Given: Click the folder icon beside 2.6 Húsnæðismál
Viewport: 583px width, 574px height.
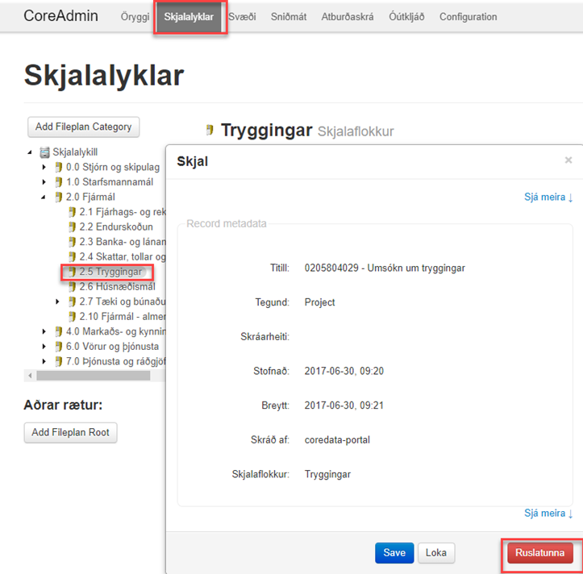Looking at the screenshot, I should [x=72, y=286].
